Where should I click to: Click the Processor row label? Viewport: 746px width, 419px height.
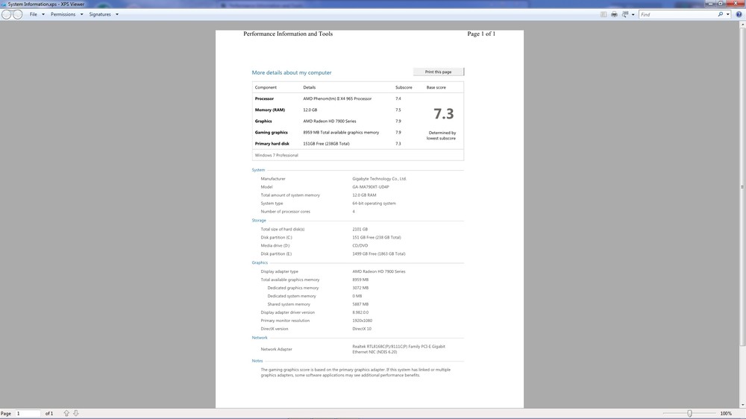(x=265, y=99)
